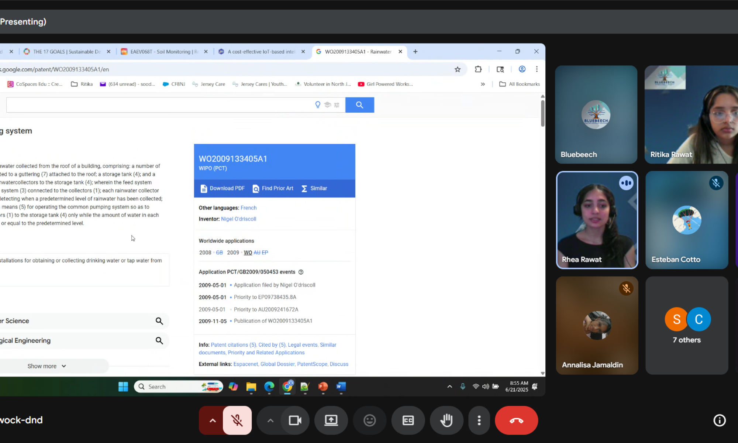
Task: Open inventor Nigel O'driscoll link
Action: (x=238, y=219)
